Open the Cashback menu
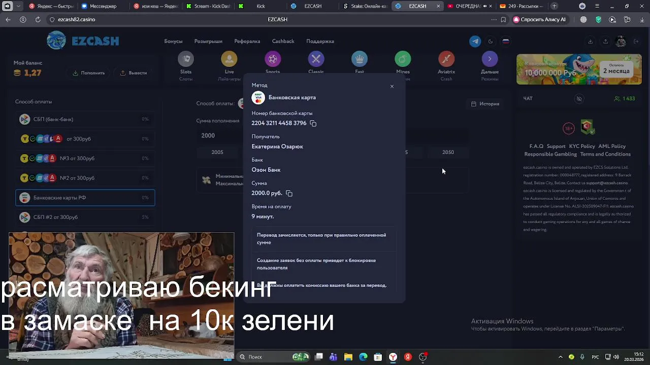This screenshot has height=365, width=650. pyautogui.click(x=283, y=42)
